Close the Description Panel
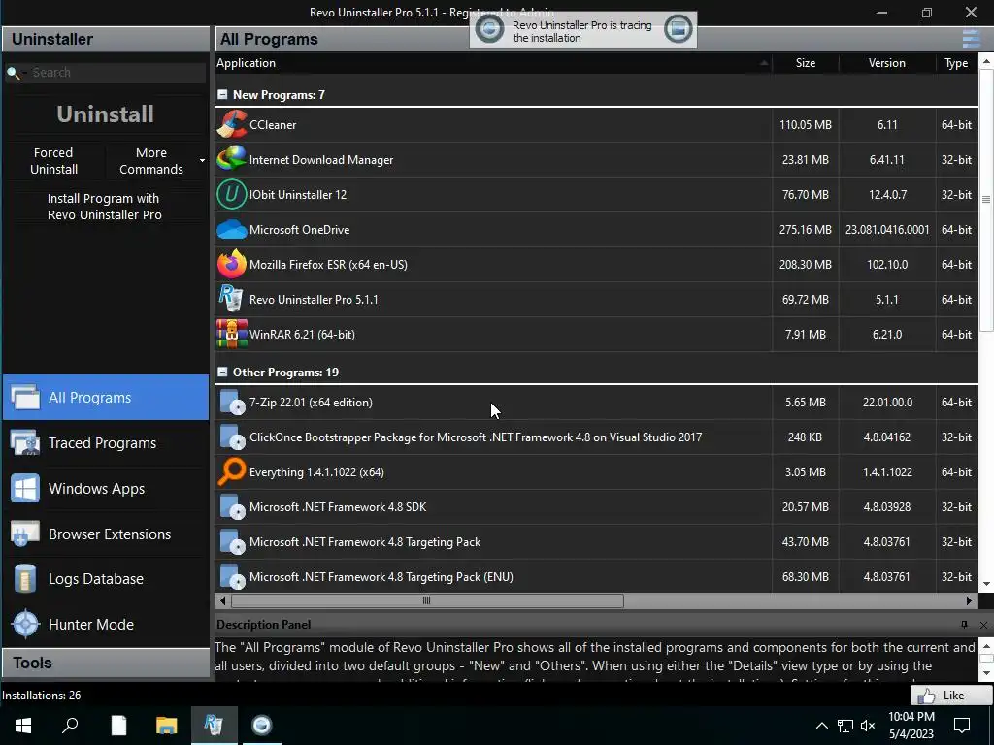The width and height of the screenshot is (994, 745). tap(983, 625)
